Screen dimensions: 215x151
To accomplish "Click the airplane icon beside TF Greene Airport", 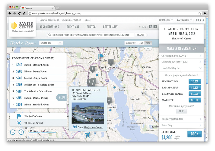I will pyautogui.click(x=19, y=123).
